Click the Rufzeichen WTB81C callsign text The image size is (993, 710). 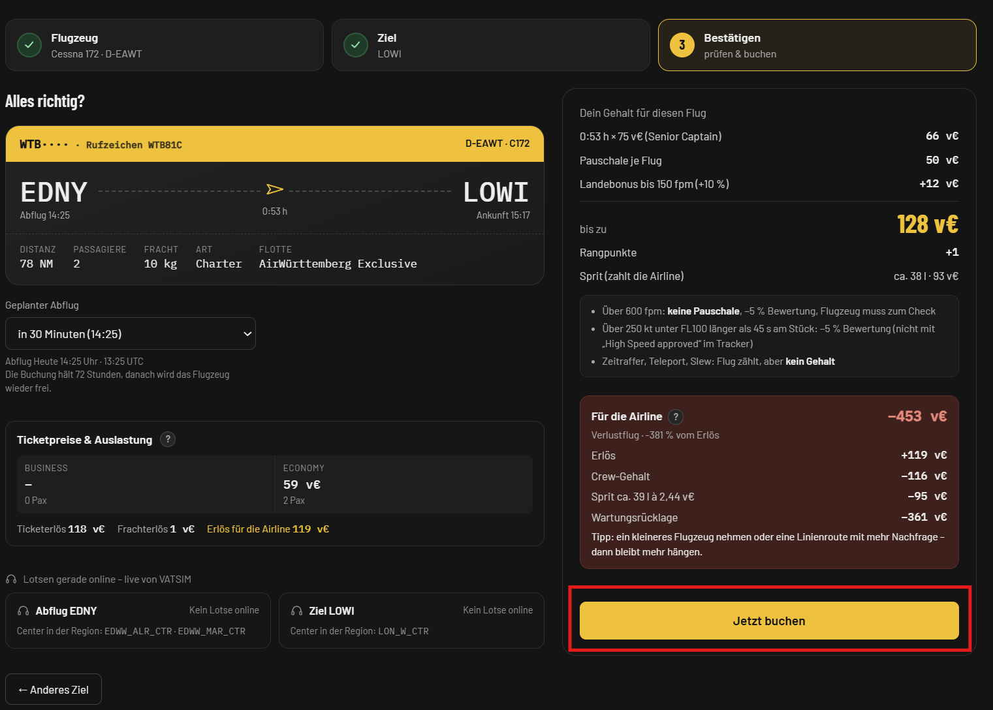tap(134, 144)
